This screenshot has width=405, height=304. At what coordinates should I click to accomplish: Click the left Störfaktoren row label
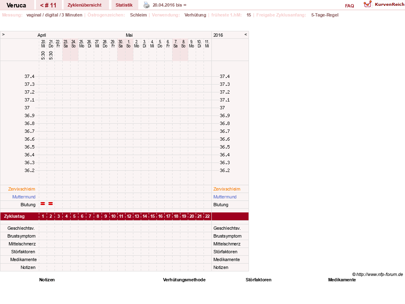(x=23, y=252)
